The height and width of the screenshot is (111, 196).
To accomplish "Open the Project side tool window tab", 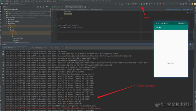I will tap(1, 9).
